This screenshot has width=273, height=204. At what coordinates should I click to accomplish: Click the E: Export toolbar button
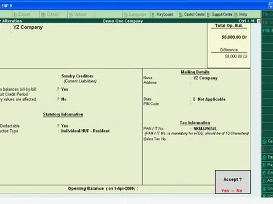click(22, 14)
